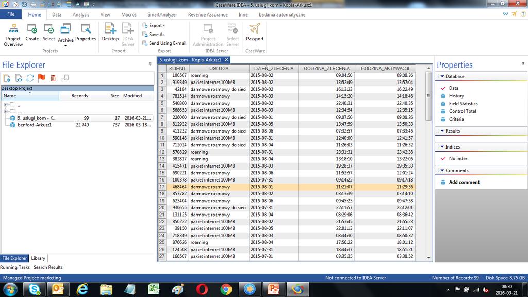The width and height of the screenshot is (528, 297).
Task: Open Project Administration in IDEA Server group
Action: click(208, 35)
